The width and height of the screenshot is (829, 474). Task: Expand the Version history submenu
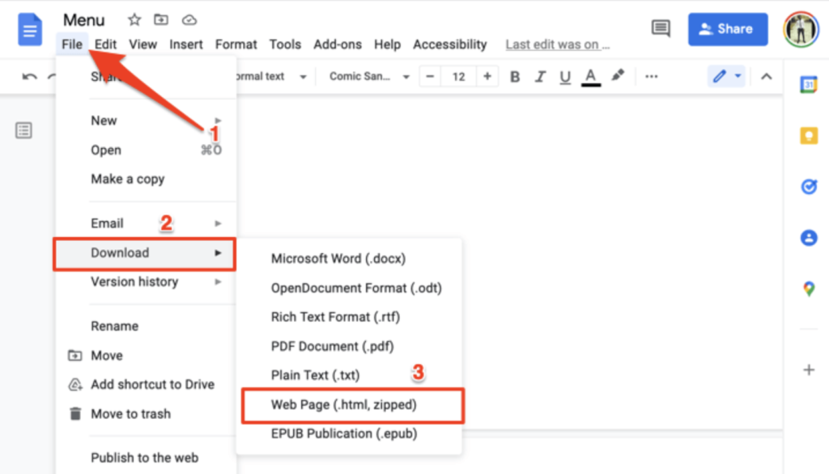(x=147, y=281)
